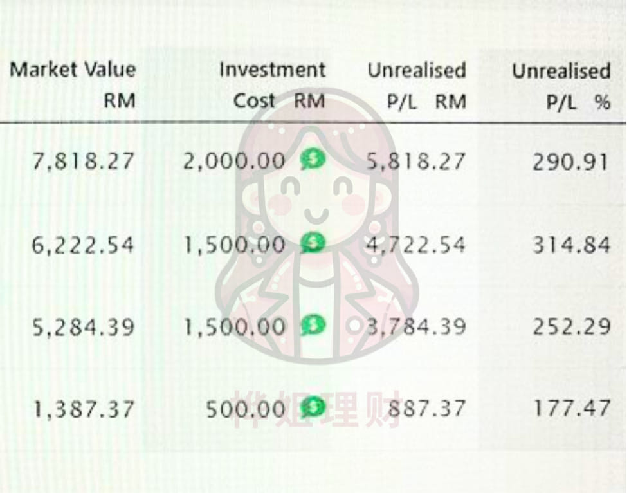This screenshot has height=493, width=629.
Task: Click the market value 1,387.37 cell
Action: pos(84,409)
